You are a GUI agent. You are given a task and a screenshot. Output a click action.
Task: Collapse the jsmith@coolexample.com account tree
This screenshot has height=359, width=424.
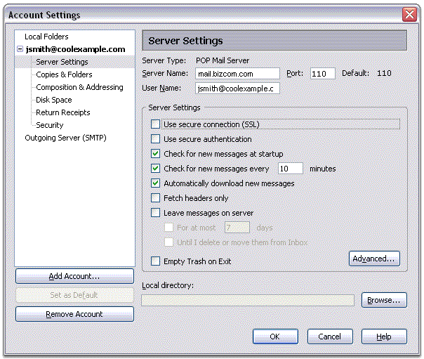pos(20,50)
